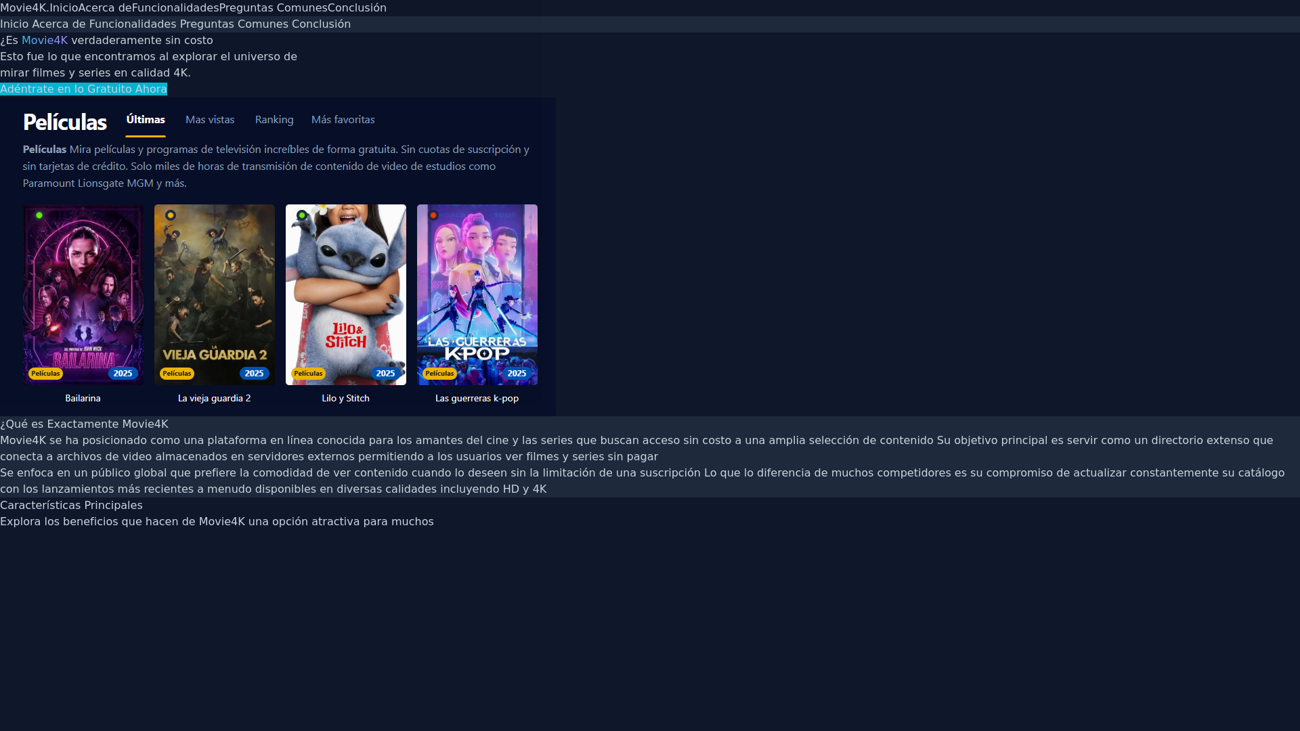Click the Paramount Lionsgate MGM y más text
Viewport: 1300px width, 731px height.
point(105,183)
